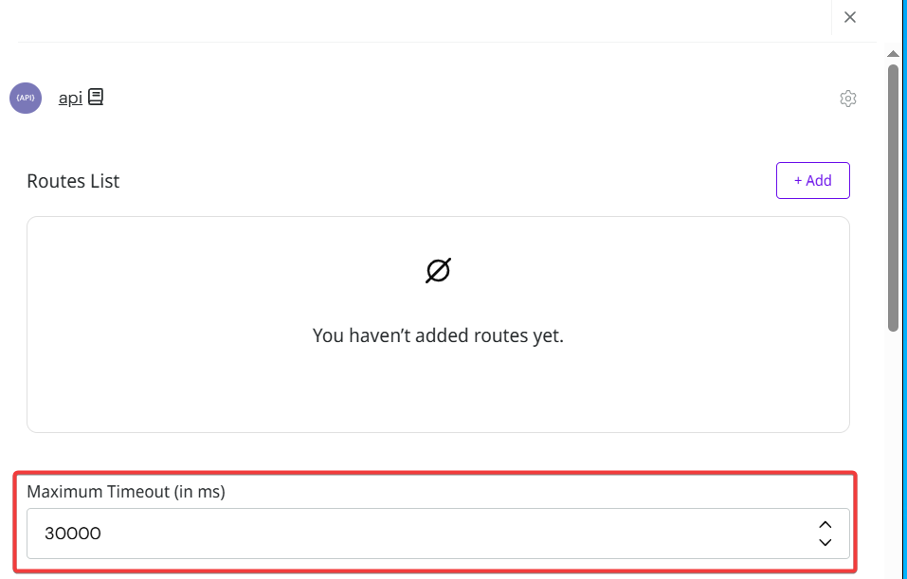
Task: Click the scrollbar up arrow
Action: click(893, 55)
